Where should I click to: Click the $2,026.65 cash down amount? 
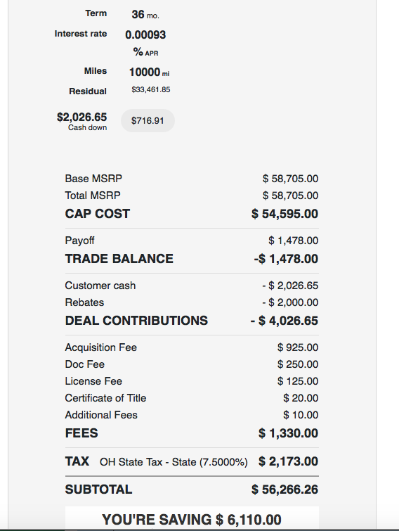(81, 117)
